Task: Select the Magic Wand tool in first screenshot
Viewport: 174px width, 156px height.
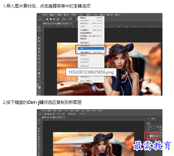Action: (39, 38)
